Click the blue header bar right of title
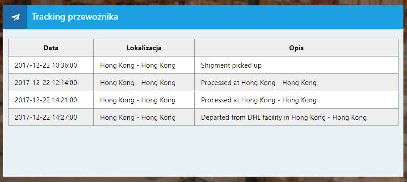The height and width of the screenshot is (182, 407). coord(268,17)
